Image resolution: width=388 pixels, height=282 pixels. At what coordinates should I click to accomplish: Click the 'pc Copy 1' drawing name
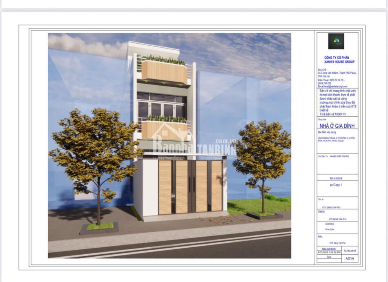[x=336, y=185]
